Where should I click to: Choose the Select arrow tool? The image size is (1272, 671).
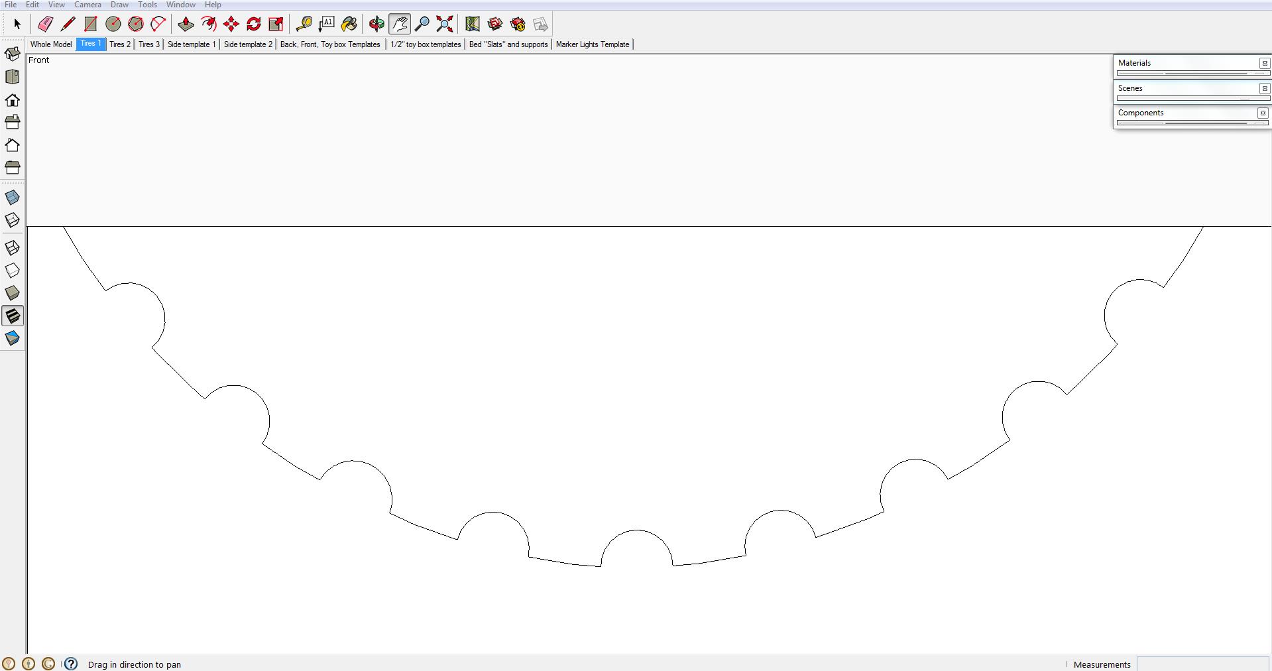click(x=17, y=25)
